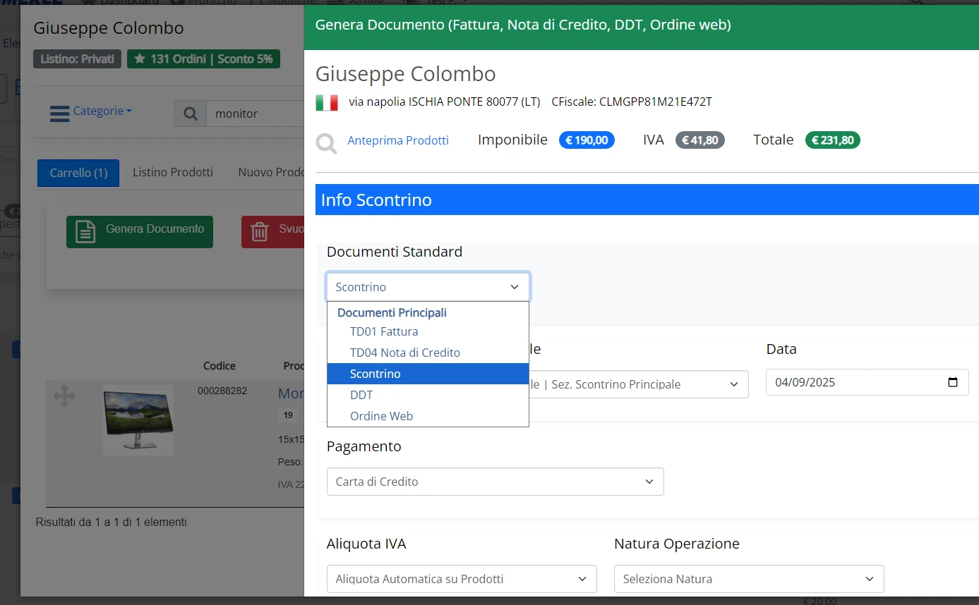Viewport: 979px width, 605px height.
Task: Click the CFiscale CLMGPP81M21E472T text
Action: coord(632,102)
